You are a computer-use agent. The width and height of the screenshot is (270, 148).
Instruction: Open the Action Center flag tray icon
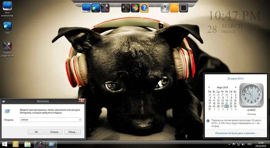point(234,144)
